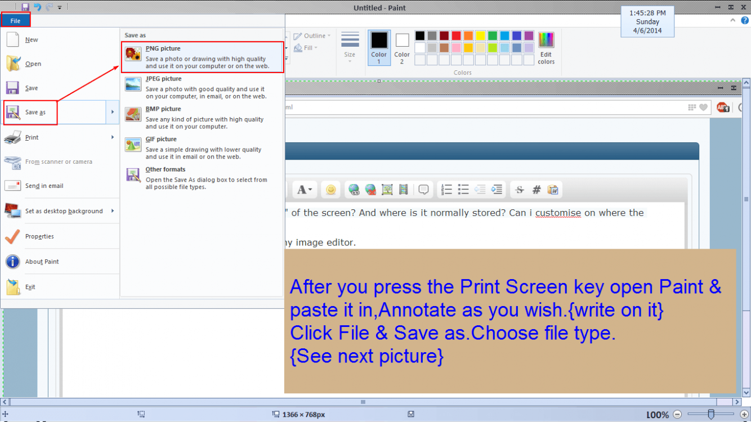Pick the pink palette swatch
Viewport: 751px width, 422px height.
457,48
